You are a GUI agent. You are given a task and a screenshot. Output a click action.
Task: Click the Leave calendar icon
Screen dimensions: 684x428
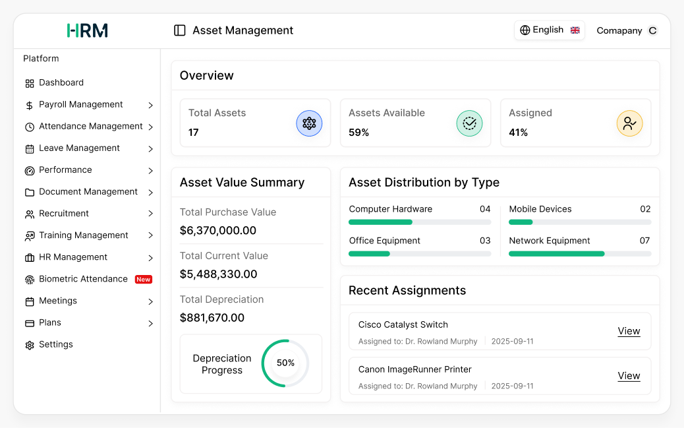29,149
